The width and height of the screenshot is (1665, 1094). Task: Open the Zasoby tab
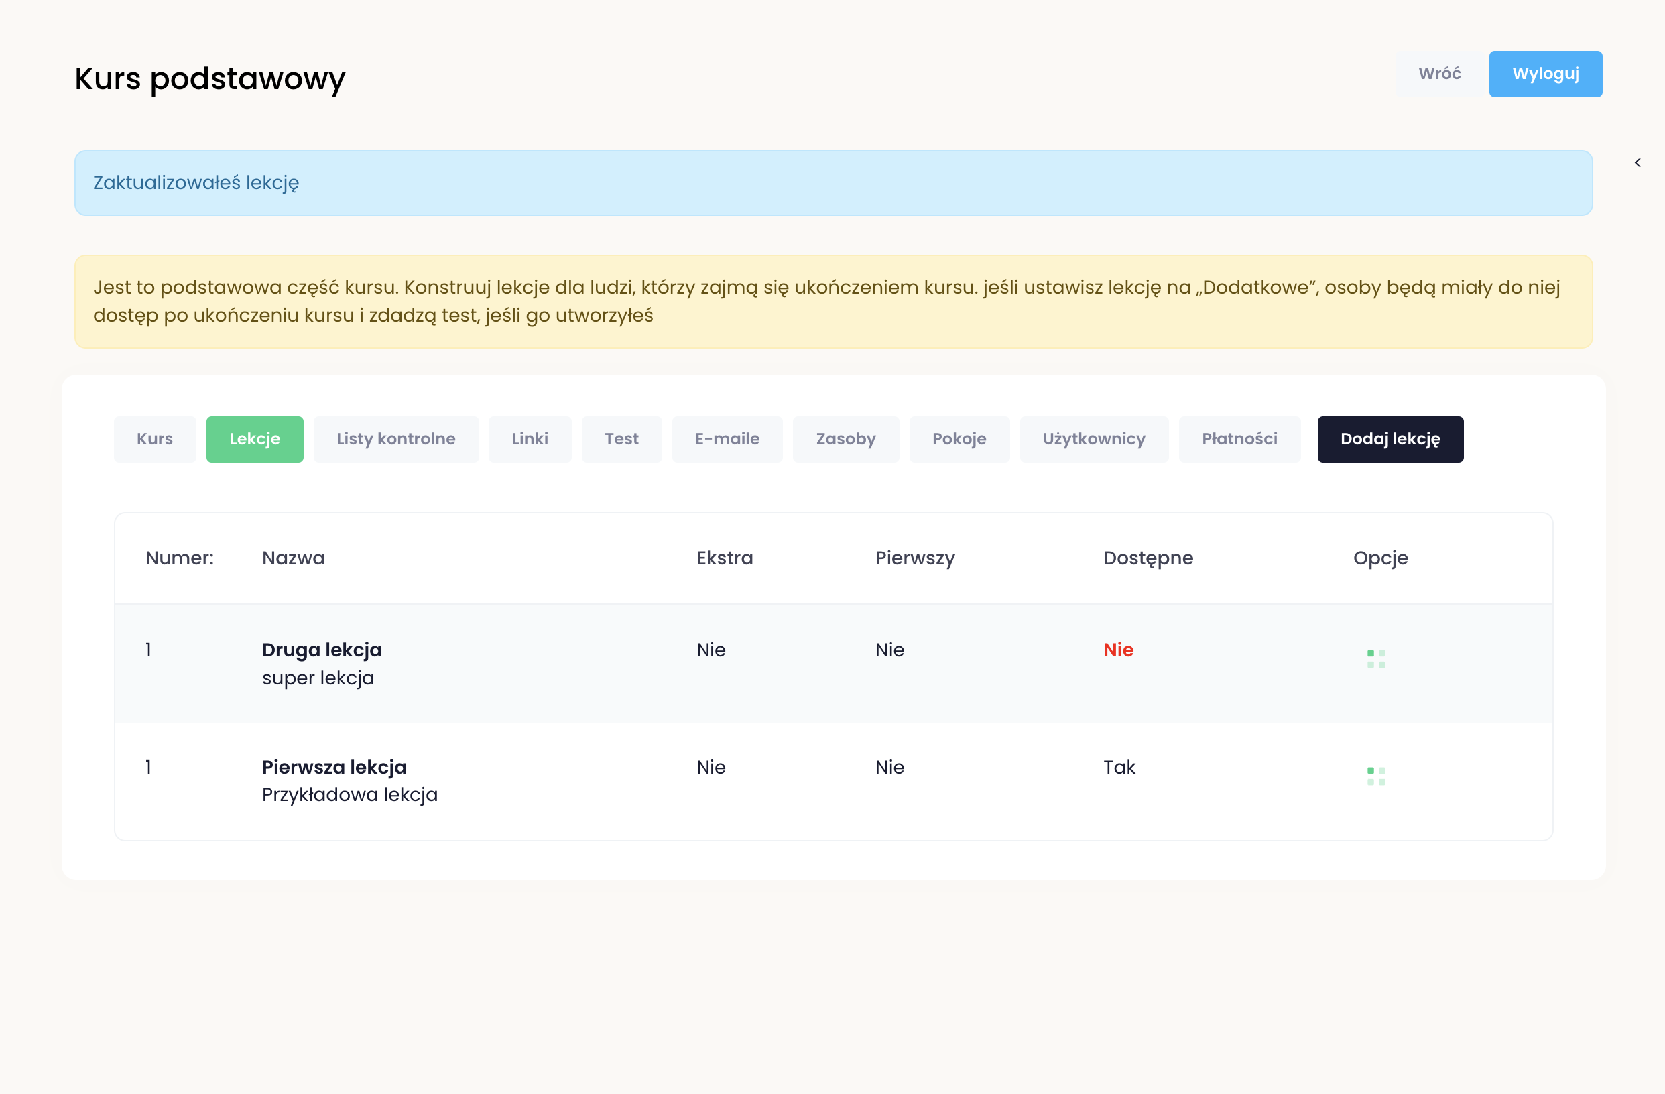point(845,438)
